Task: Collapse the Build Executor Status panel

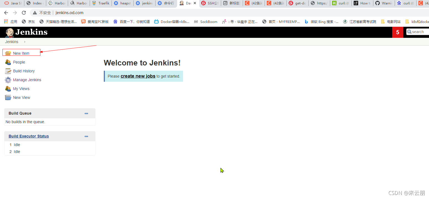Action: [86, 136]
